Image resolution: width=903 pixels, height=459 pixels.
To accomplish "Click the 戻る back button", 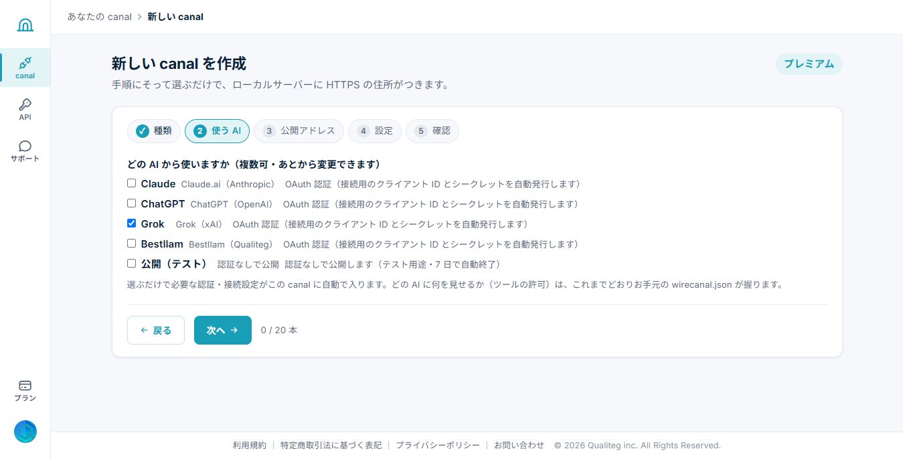I will [156, 330].
